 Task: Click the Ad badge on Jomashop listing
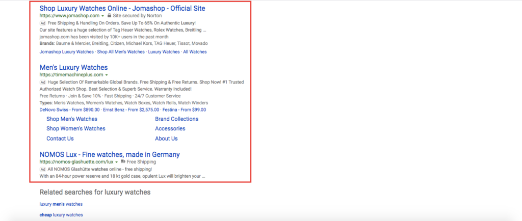tap(43, 23)
